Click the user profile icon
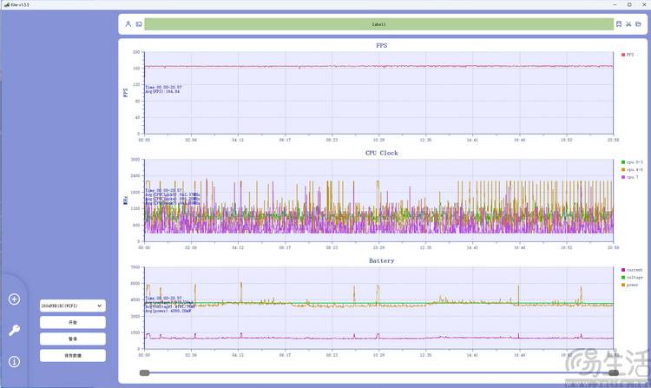The width and height of the screenshot is (651, 388). [x=128, y=24]
